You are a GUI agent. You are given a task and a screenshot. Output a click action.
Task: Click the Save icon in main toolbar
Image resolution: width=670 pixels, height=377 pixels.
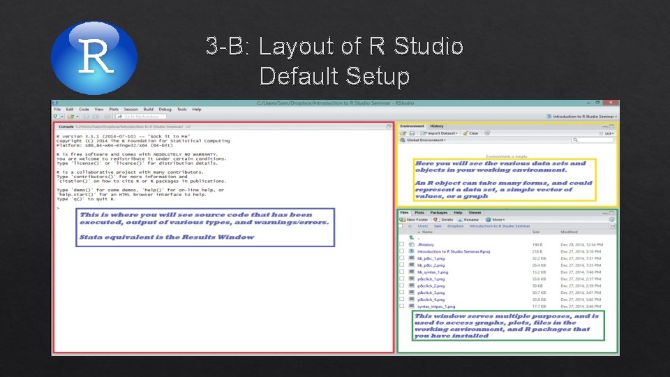(x=87, y=117)
